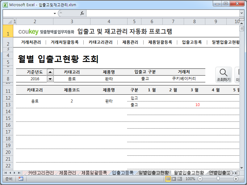Switch to the 일별입출고현황 sheet tab

click(153, 173)
